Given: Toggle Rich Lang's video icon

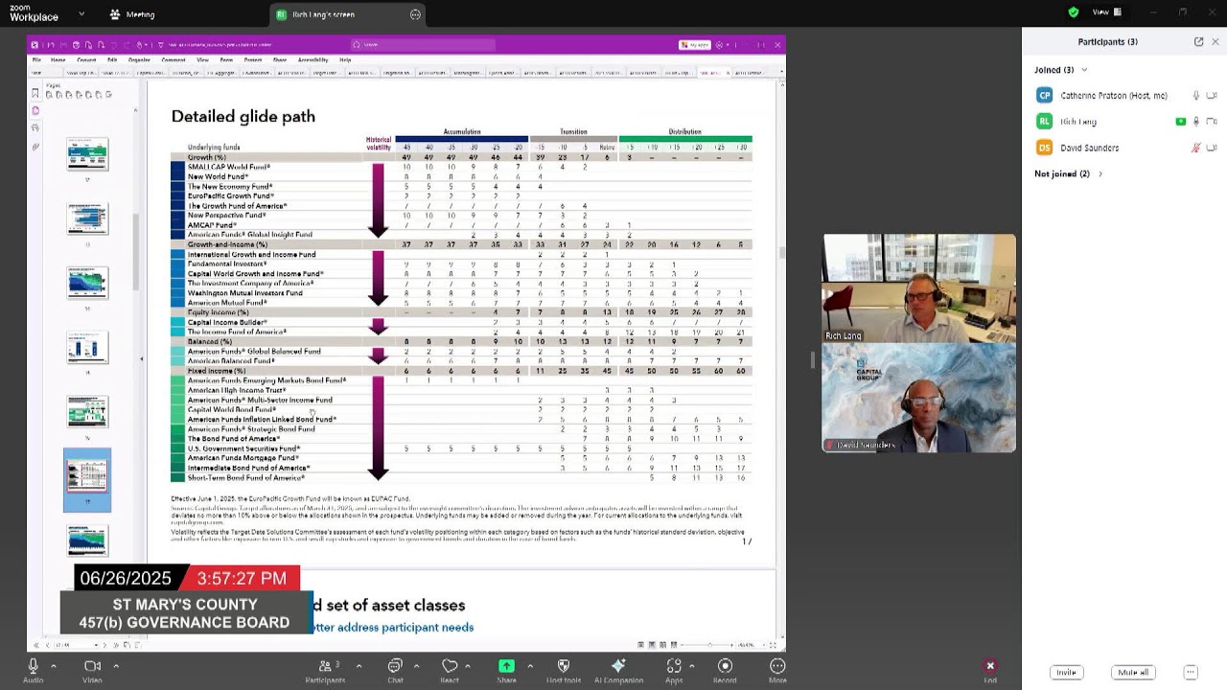Looking at the screenshot, I should pyautogui.click(x=1212, y=122).
